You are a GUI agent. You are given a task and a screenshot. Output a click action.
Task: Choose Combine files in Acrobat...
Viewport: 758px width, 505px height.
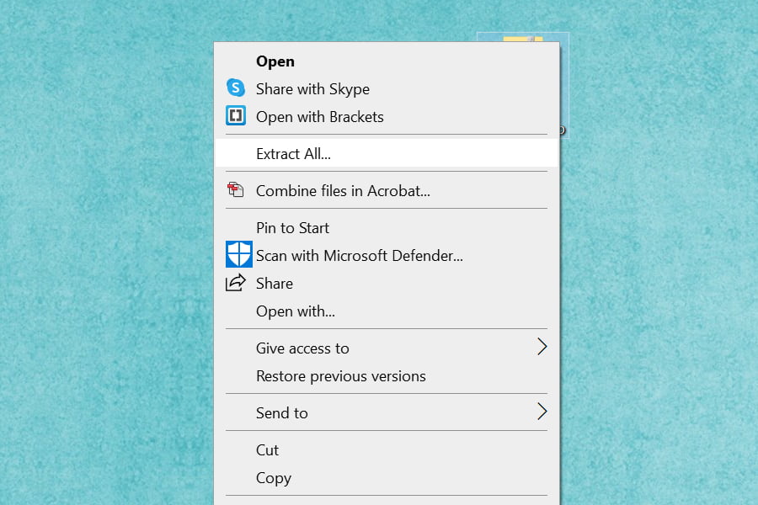(387, 191)
